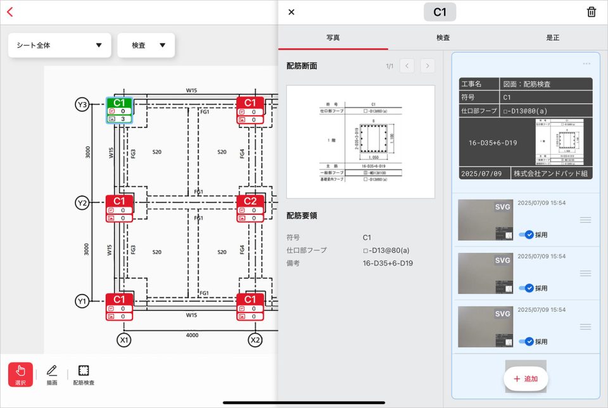Tap the blackboard info card image
The image size is (608, 408).
(x=526, y=129)
